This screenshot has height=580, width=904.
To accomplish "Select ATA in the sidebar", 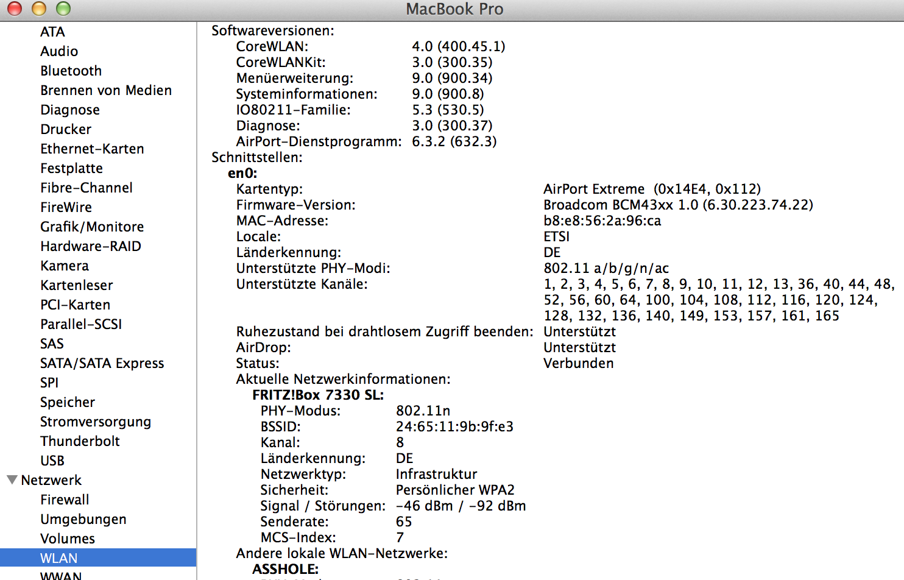I will [x=52, y=32].
